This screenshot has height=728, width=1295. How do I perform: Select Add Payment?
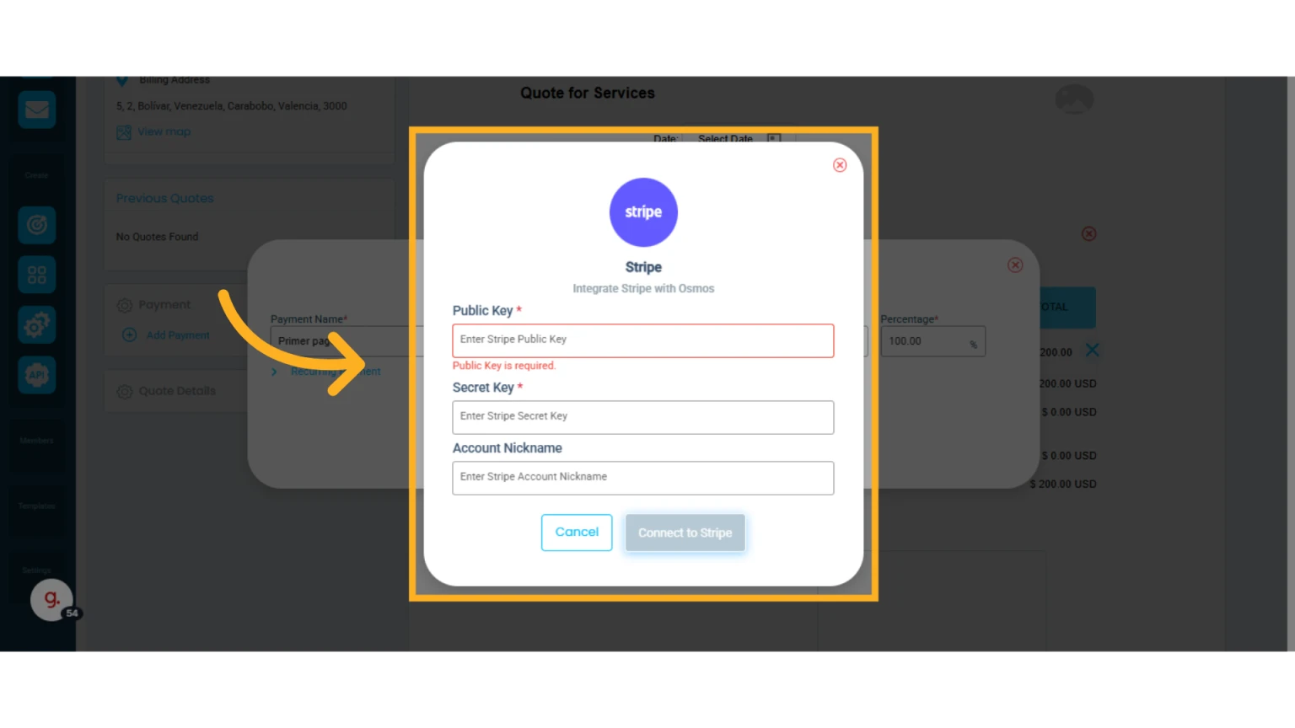click(x=178, y=335)
